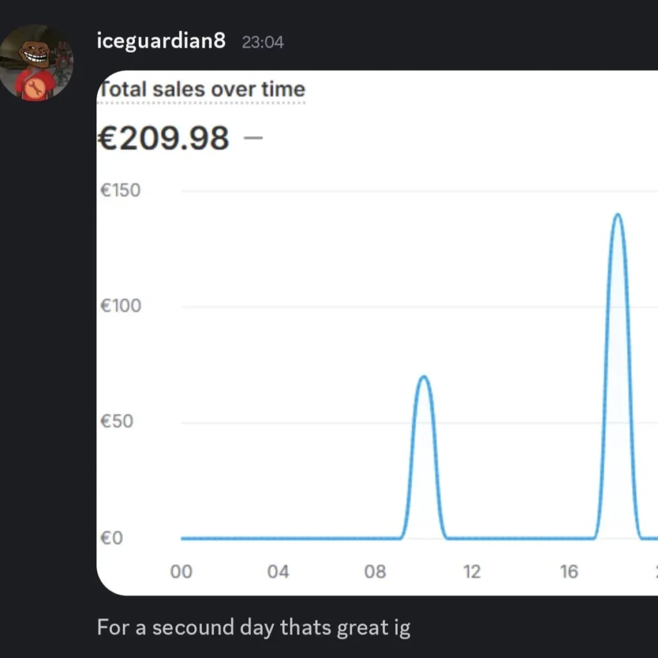Click the €209.98 total sales figure
The image size is (658, 658).
point(163,138)
